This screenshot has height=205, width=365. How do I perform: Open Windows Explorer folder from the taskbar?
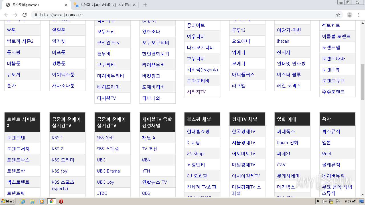click(32, 201)
